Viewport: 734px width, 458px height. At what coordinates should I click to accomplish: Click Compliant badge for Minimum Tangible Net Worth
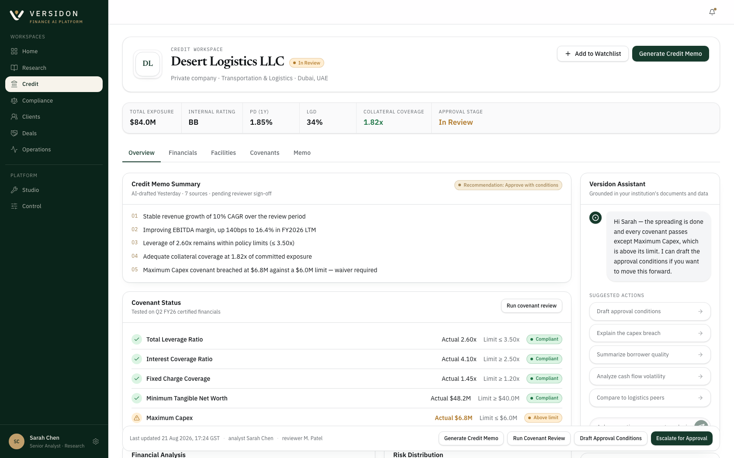coord(544,398)
